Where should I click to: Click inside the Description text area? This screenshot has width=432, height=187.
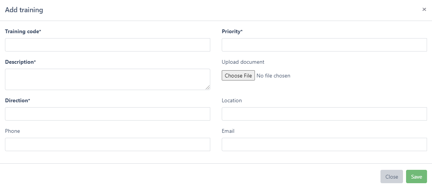pyautogui.click(x=107, y=79)
